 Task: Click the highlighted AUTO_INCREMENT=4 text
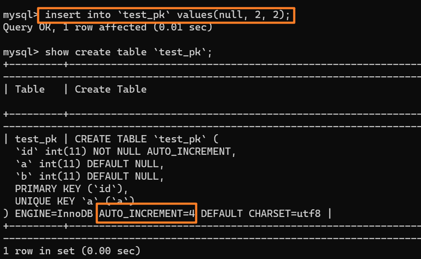[x=146, y=213]
